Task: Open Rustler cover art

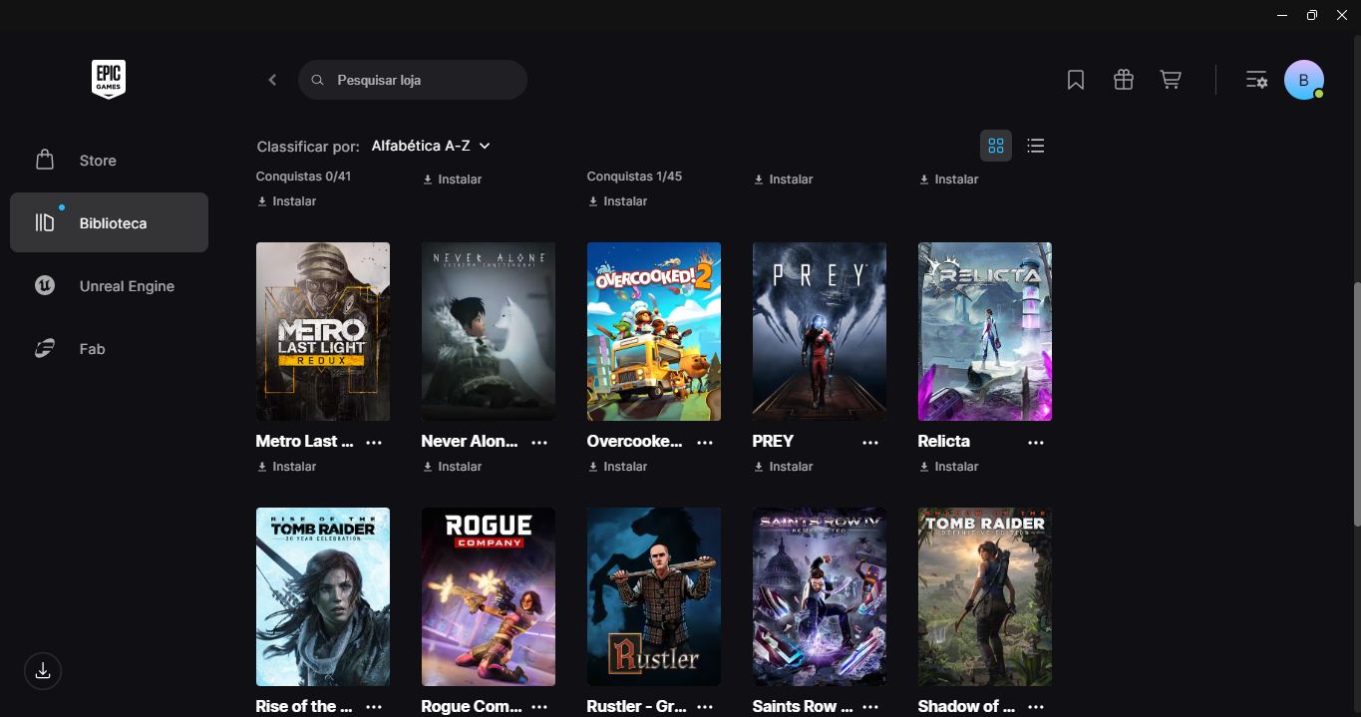Action: point(654,596)
